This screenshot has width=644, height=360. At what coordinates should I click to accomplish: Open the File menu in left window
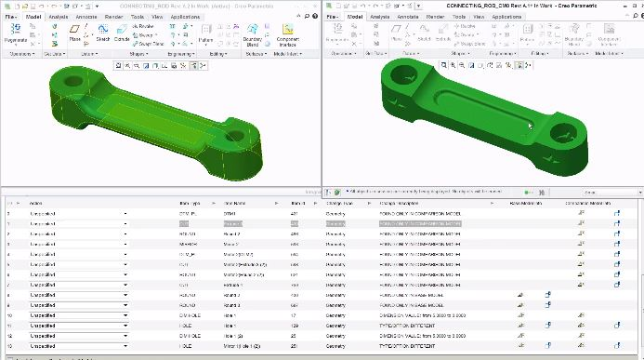pos(10,17)
